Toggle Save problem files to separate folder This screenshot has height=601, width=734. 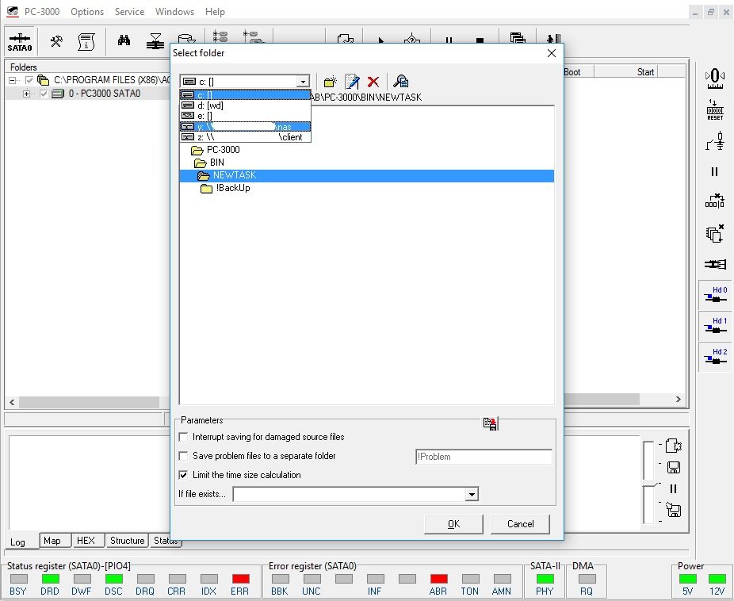click(x=184, y=456)
